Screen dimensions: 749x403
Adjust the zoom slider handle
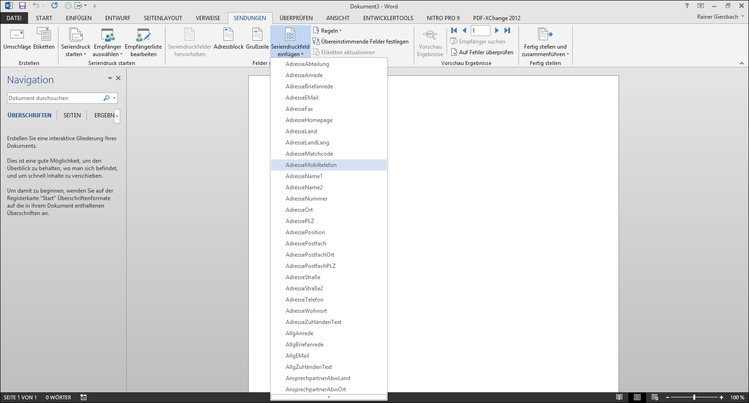tap(694, 397)
